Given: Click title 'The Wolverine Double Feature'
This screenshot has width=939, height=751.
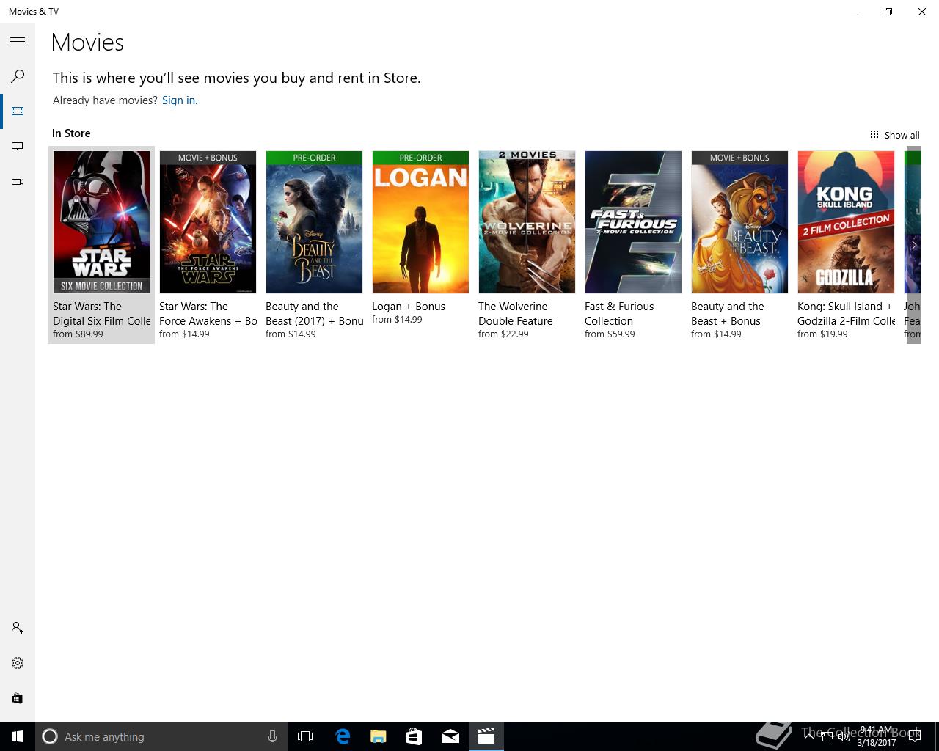Looking at the screenshot, I should 516,314.
